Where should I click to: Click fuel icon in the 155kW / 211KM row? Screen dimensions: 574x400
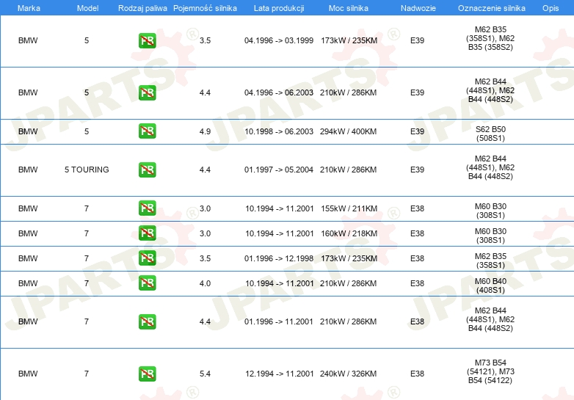tap(147, 208)
